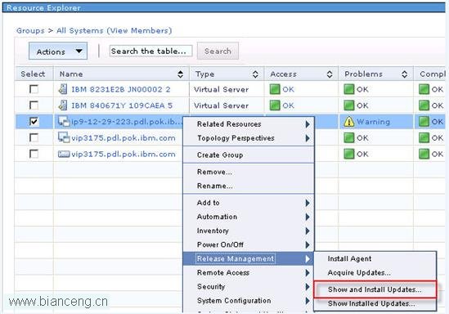Click the Search button

218,52
